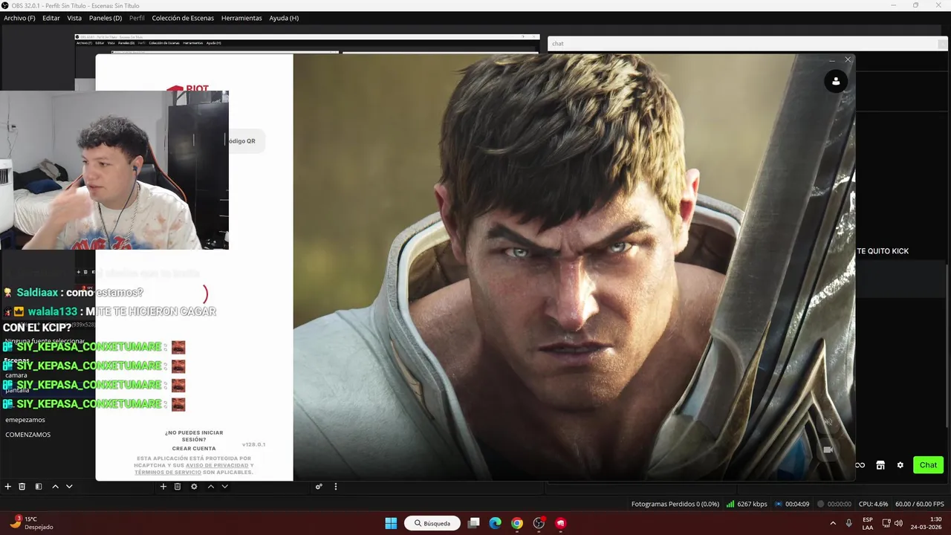Viewport: 951px width, 535px height.
Task: Open volume control in system tray
Action: [898, 523]
